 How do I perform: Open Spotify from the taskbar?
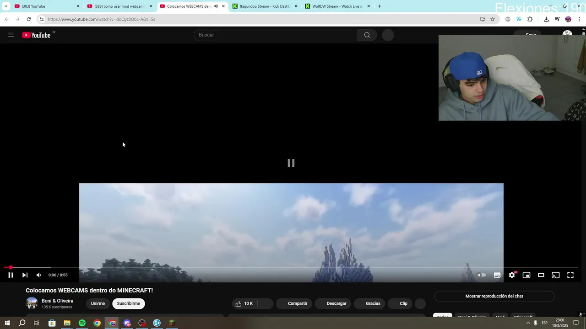[82, 323]
